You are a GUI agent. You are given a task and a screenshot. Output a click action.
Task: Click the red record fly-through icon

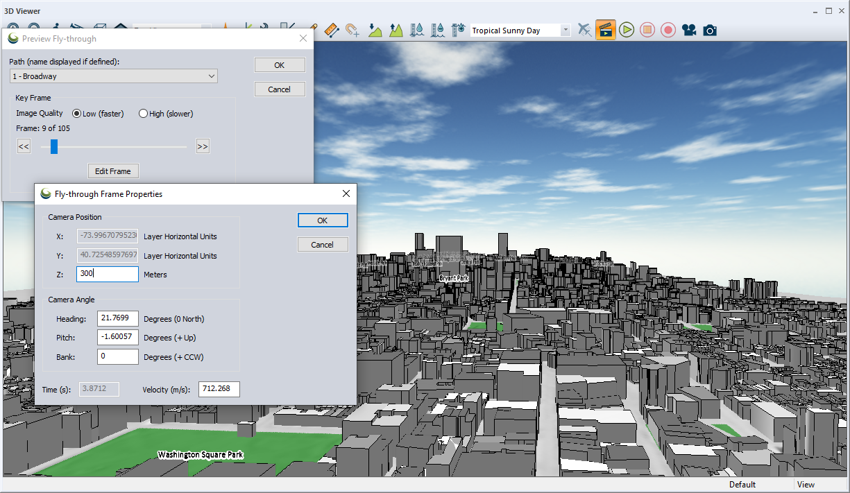coord(668,30)
